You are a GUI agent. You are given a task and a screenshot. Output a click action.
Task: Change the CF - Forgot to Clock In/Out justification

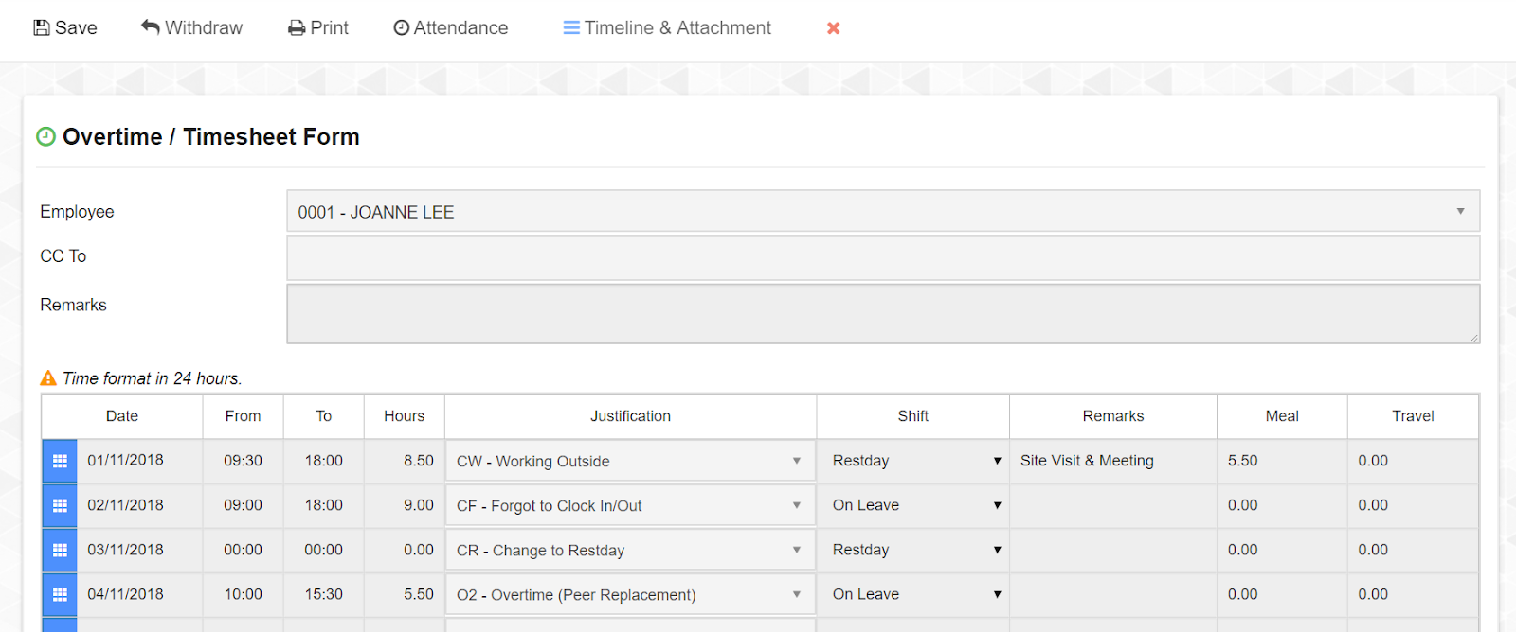click(x=629, y=505)
